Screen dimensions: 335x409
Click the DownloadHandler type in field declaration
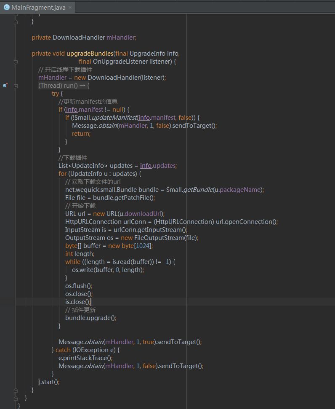pos(78,38)
